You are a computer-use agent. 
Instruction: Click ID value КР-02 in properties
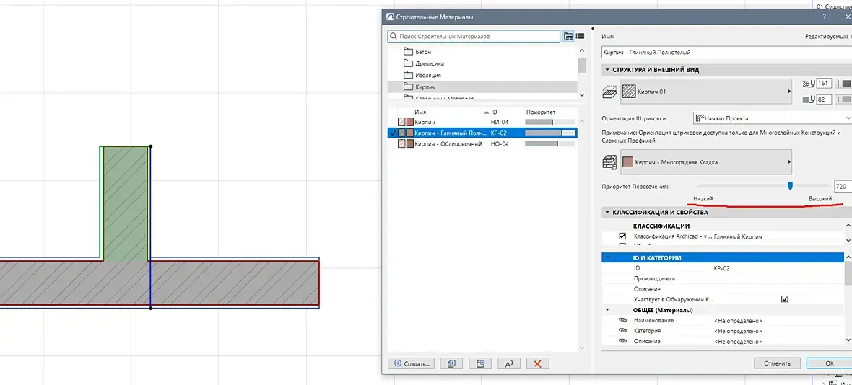click(721, 268)
